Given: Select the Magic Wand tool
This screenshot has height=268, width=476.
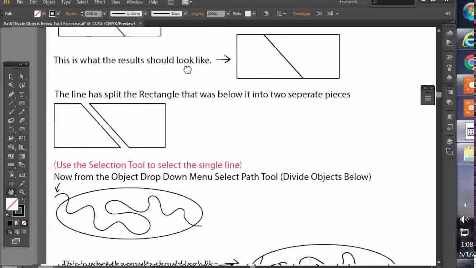Looking at the screenshot, I should pyautogui.click(x=11, y=85).
